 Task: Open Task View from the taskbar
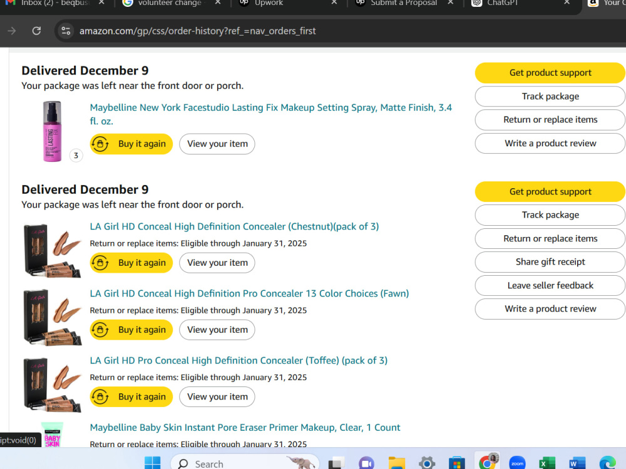pyautogui.click(x=336, y=463)
